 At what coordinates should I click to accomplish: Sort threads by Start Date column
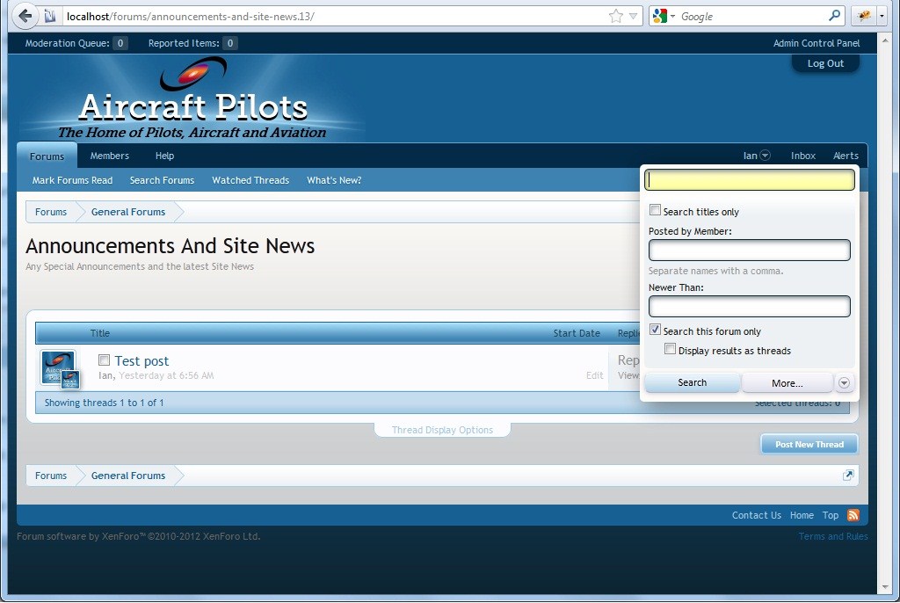point(577,333)
